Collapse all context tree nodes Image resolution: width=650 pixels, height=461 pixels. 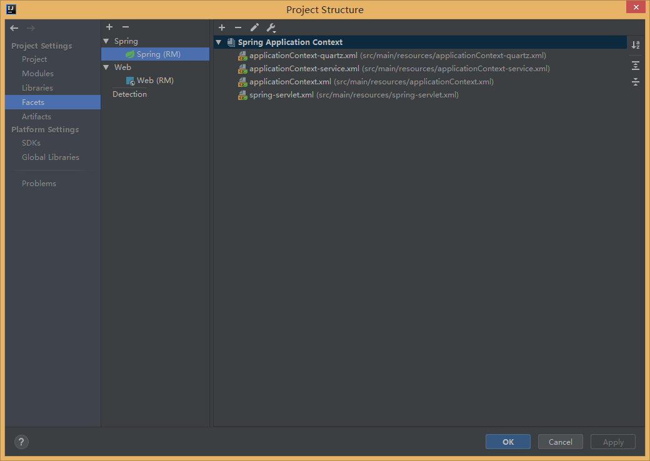(636, 82)
